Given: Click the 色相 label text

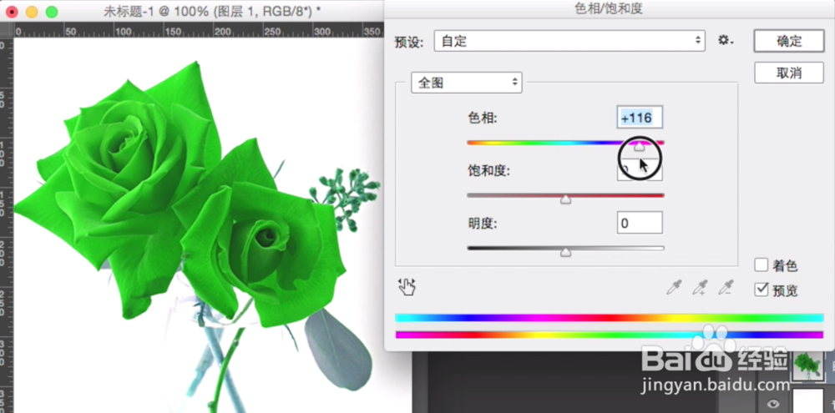Looking at the screenshot, I should tap(482, 118).
